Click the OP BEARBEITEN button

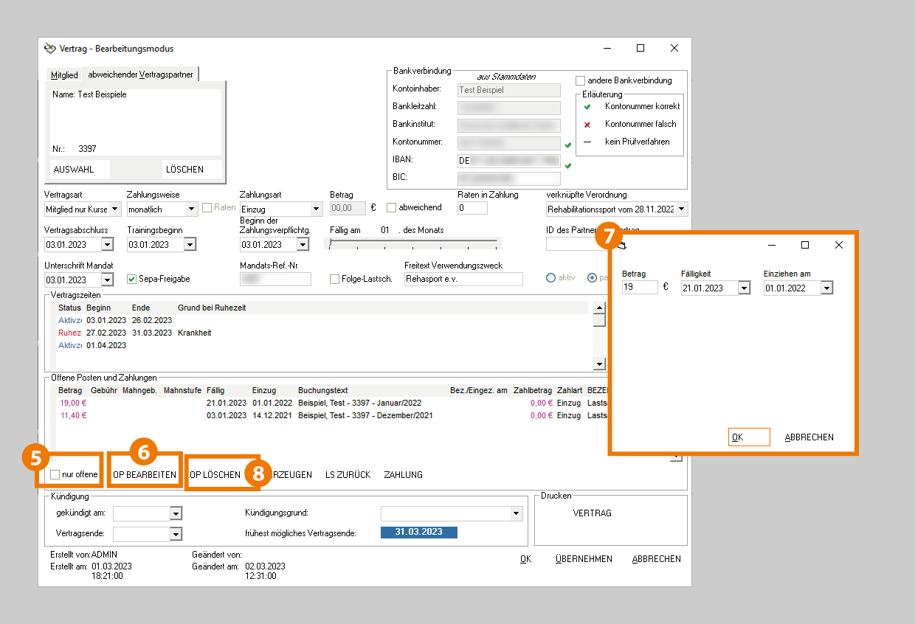click(145, 475)
